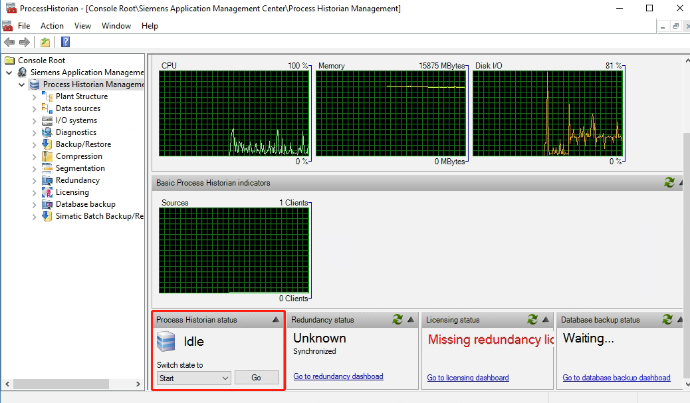Click the Missing redundancy license text
Image resolution: width=690 pixels, height=403 pixels.
click(491, 340)
